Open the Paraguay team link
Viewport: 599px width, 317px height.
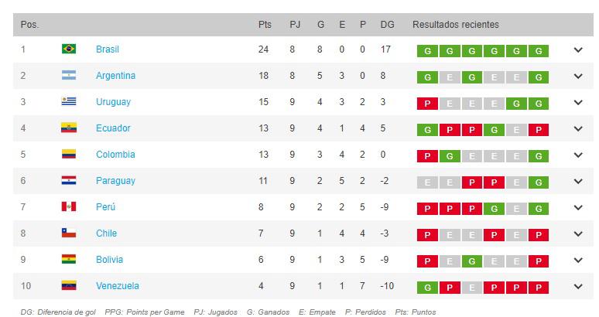coord(115,181)
